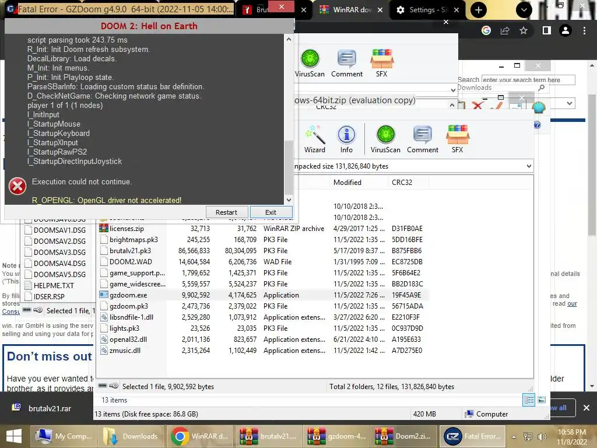Close the browser downloads bar

point(587,408)
